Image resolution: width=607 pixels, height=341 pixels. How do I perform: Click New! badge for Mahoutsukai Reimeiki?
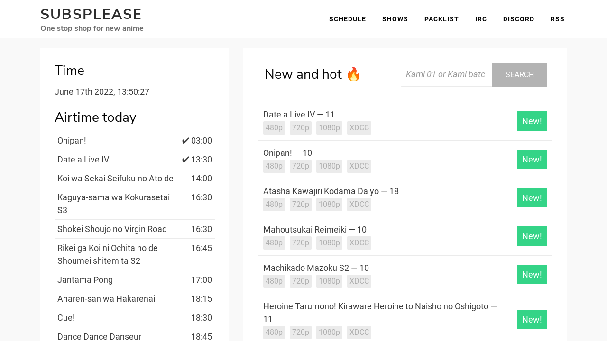[x=532, y=236]
